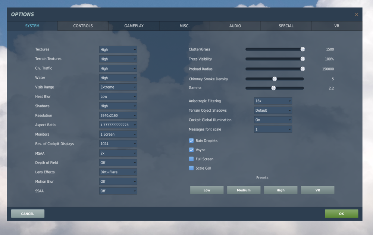Image resolution: width=373 pixels, height=235 pixels.
Task: Click the Presets label
Action: [262, 177]
